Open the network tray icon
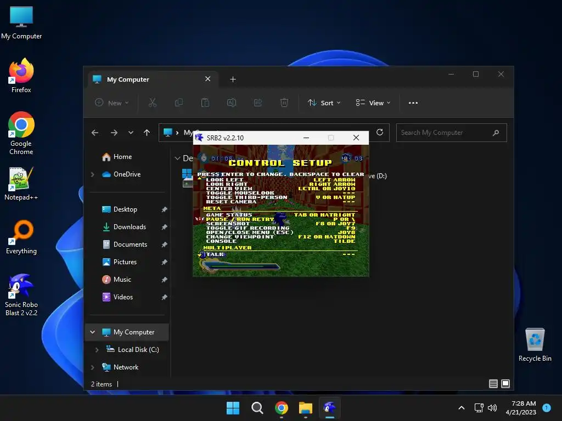 (x=479, y=408)
